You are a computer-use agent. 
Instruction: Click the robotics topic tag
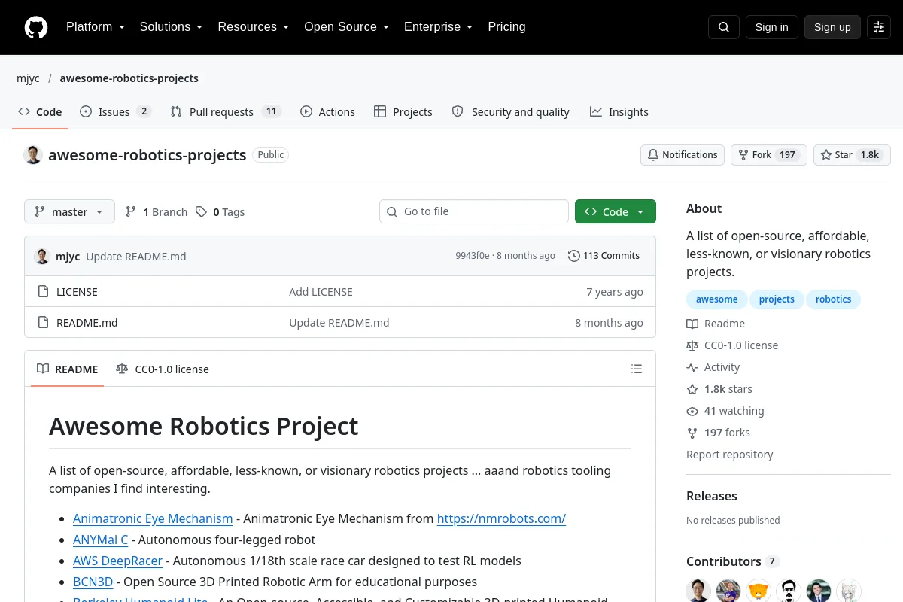coord(834,299)
